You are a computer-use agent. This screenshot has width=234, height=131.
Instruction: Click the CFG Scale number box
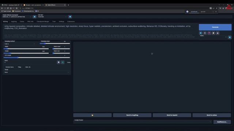65,55
